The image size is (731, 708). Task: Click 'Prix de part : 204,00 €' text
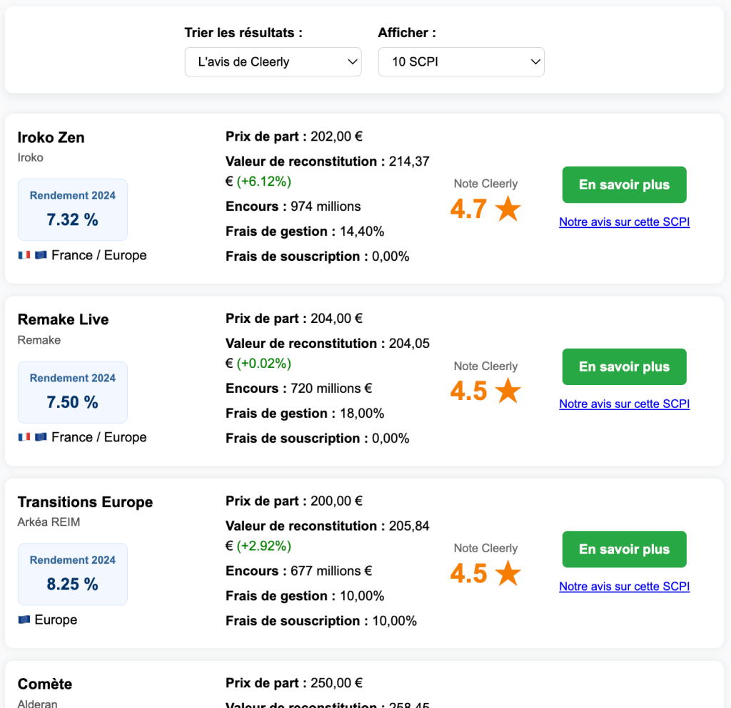(x=294, y=319)
